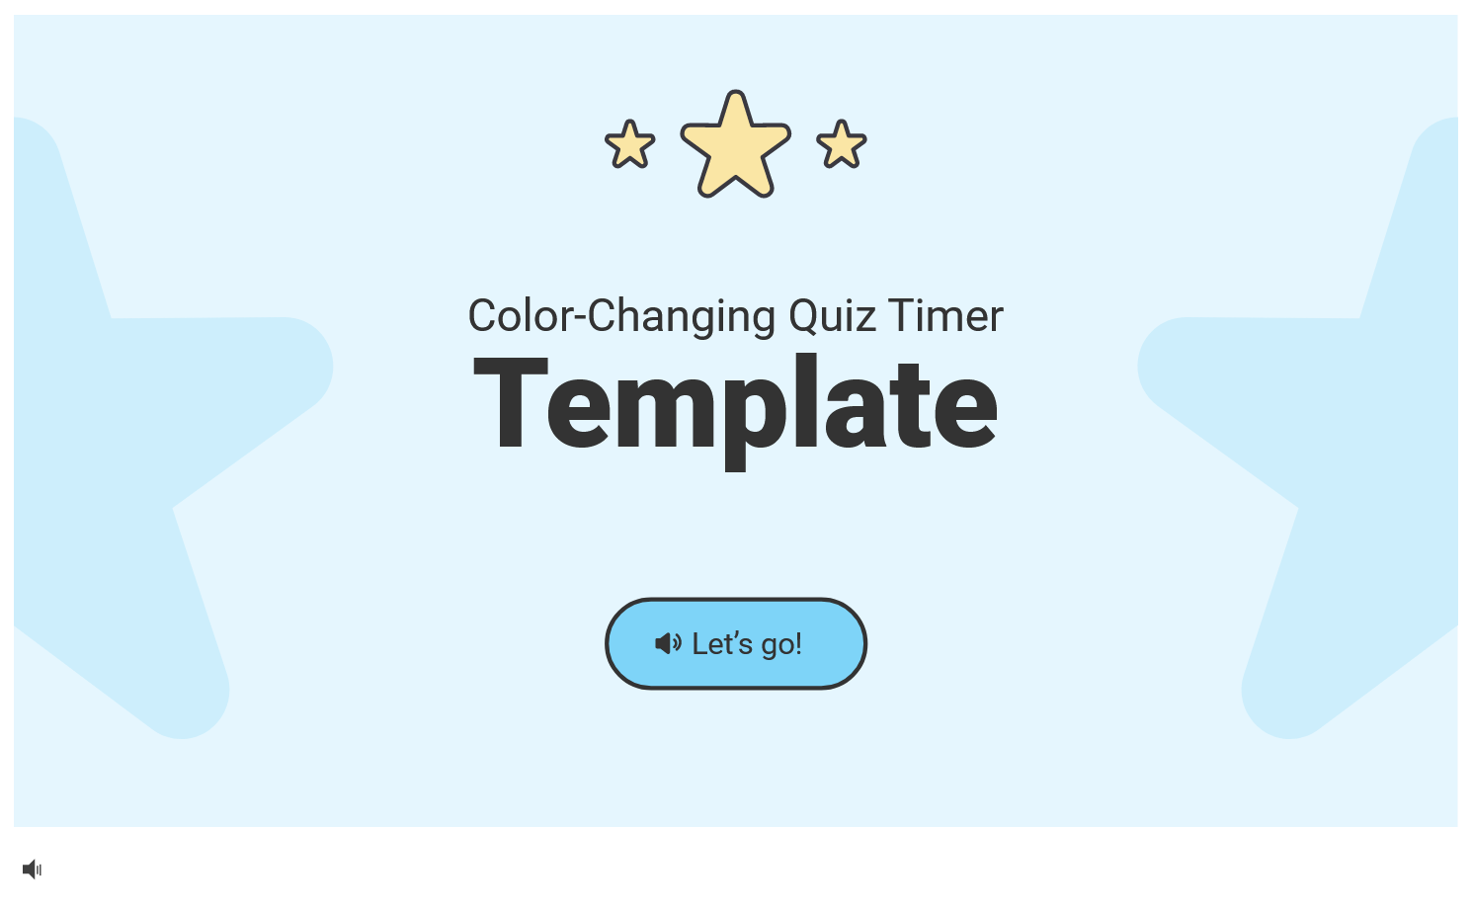Click the exclamation mark in Let's go!
This screenshot has width=1472, height=912.
[798, 644]
